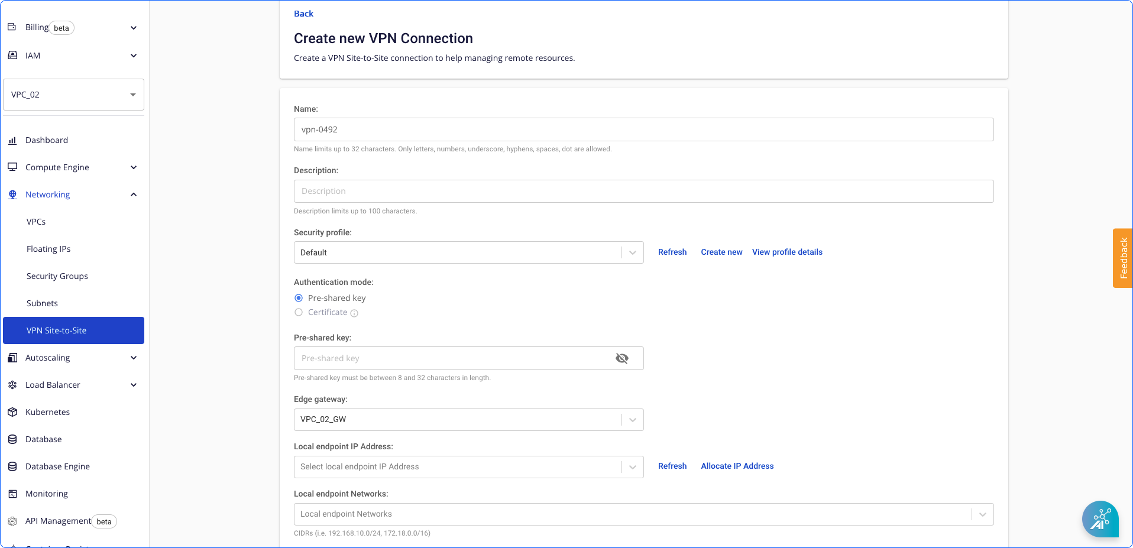Click the Dashboard bar chart icon
Screen dimensions: 1133x548
pos(12,140)
